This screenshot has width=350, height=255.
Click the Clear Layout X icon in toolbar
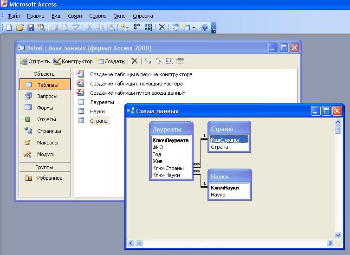[162, 27]
